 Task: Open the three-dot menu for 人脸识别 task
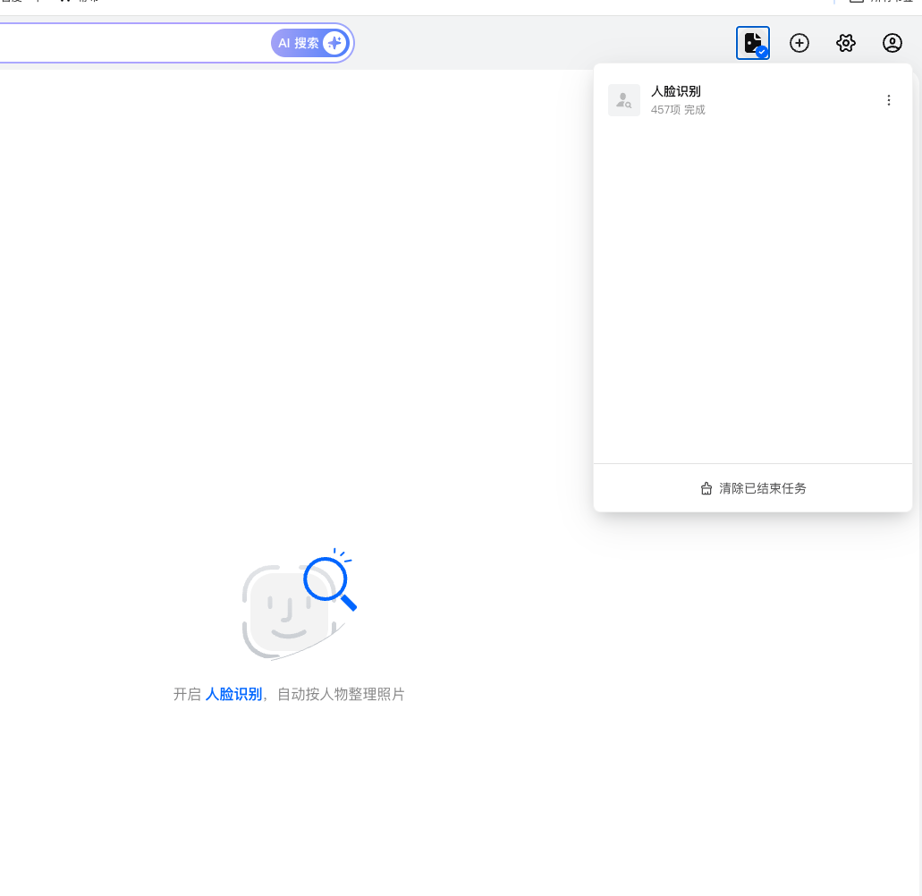[x=889, y=99]
